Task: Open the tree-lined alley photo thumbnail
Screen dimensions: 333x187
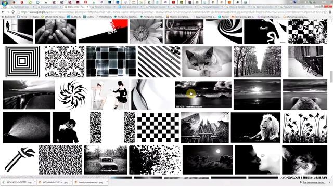Action: tap(258, 61)
